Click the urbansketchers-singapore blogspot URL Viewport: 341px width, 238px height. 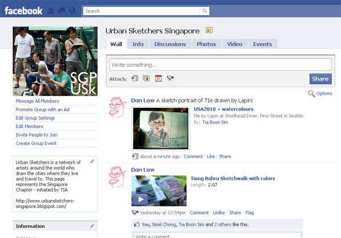tap(45, 203)
